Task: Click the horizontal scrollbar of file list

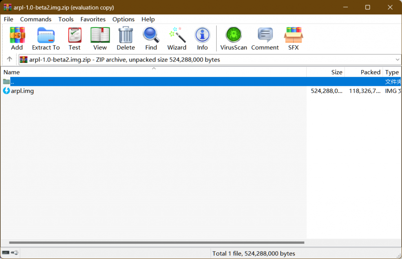Action: [157, 243]
